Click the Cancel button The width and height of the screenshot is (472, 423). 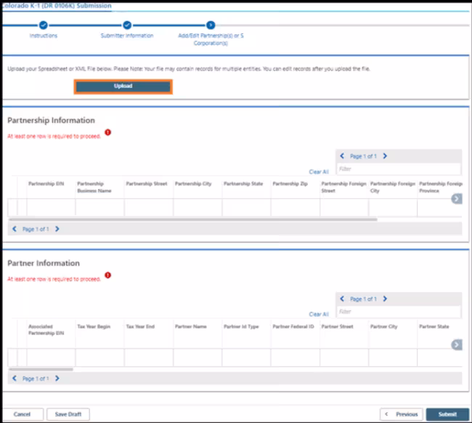click(x=23, y=414)
